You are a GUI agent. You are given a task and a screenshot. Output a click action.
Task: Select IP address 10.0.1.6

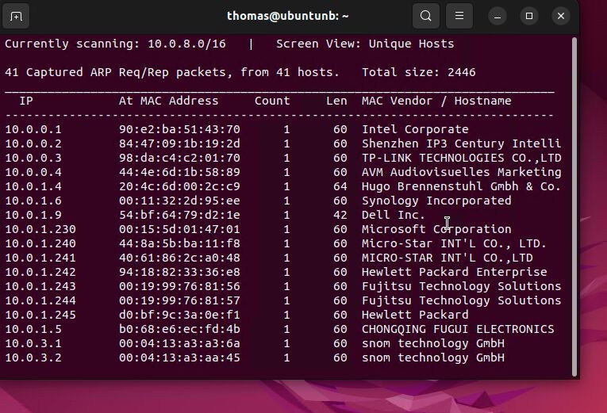33,201
